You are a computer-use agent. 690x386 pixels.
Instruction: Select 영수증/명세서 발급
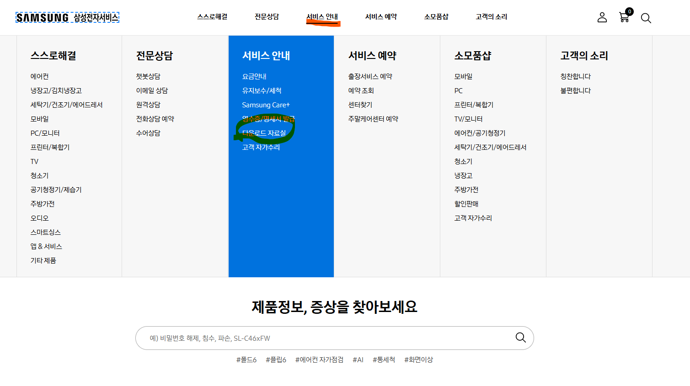(269, 119)
